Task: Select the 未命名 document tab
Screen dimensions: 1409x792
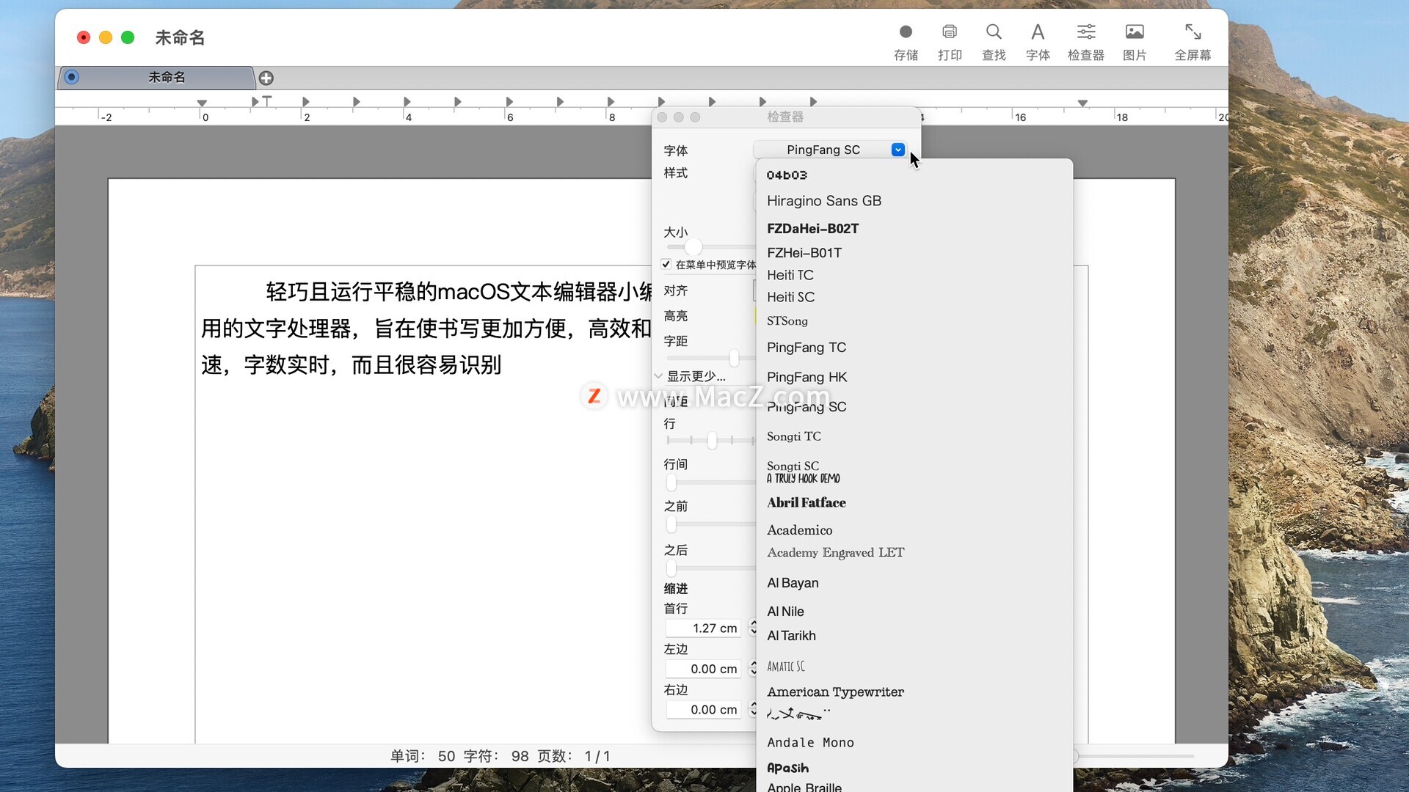Action: click(x=167, y=78)
